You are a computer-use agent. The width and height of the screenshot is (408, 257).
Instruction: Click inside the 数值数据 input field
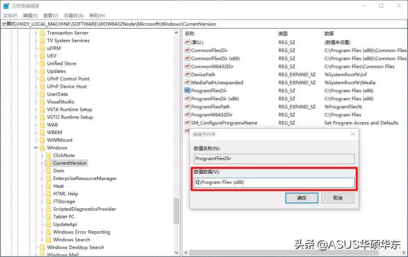(274, 183)
